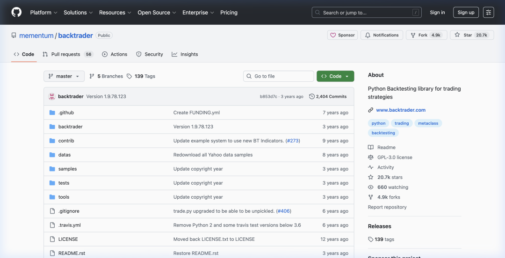The image size is (505, 258).
Task: Open the backtrader folder
Action: (70, 127)
